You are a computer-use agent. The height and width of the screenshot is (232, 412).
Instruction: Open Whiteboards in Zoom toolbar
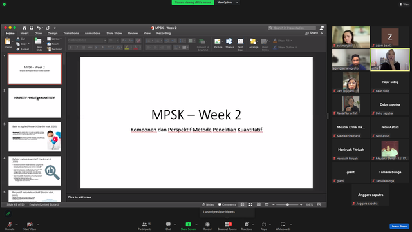[x=283, y=226]
